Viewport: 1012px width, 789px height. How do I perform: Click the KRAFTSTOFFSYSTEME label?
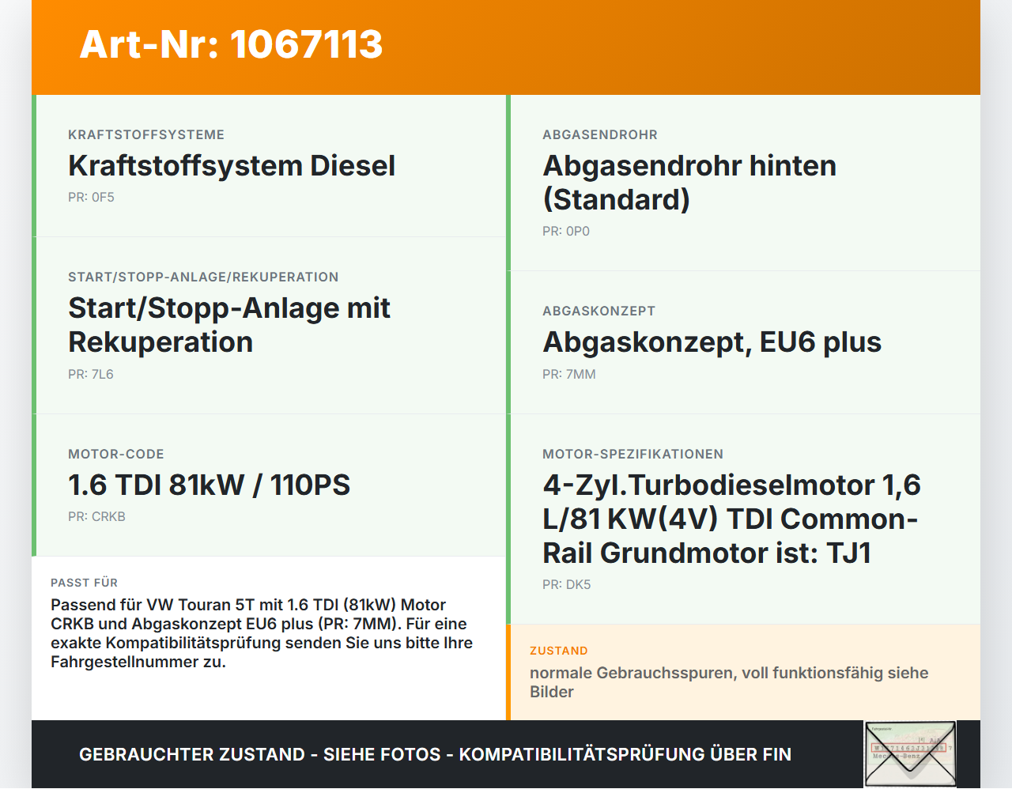pyautogui.click(x=146, y=135)
